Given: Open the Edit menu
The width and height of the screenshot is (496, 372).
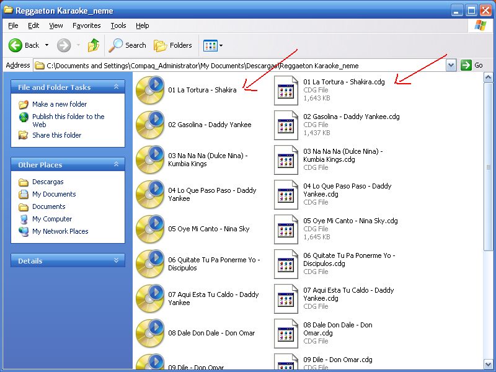Looking at the screenshot, I should pos(33,25).
